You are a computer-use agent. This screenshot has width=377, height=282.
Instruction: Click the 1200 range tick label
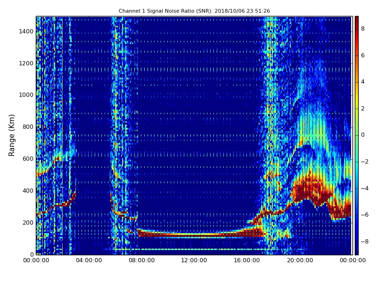point(26,63)
